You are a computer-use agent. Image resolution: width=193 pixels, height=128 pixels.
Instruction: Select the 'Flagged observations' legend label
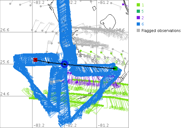[161, 31]
